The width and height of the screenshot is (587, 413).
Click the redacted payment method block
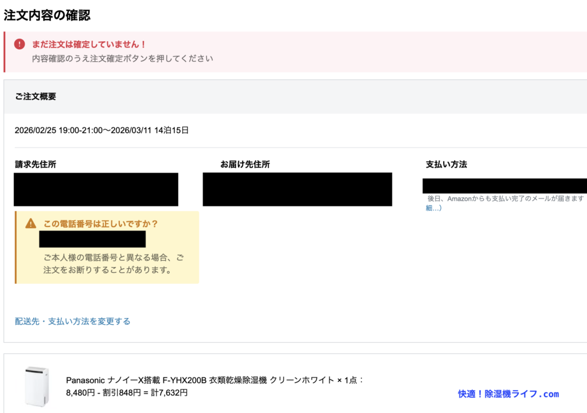click(x=504, y=186)
